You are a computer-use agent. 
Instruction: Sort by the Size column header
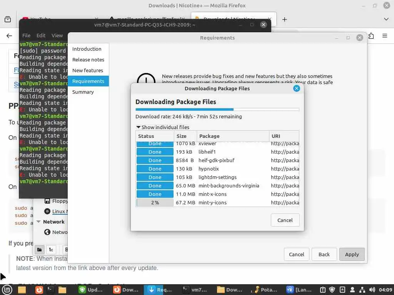185,136
